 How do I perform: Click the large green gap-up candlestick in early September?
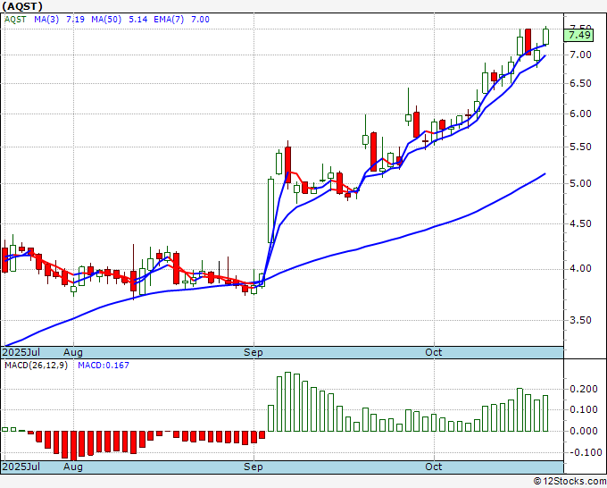pos(271,210)
